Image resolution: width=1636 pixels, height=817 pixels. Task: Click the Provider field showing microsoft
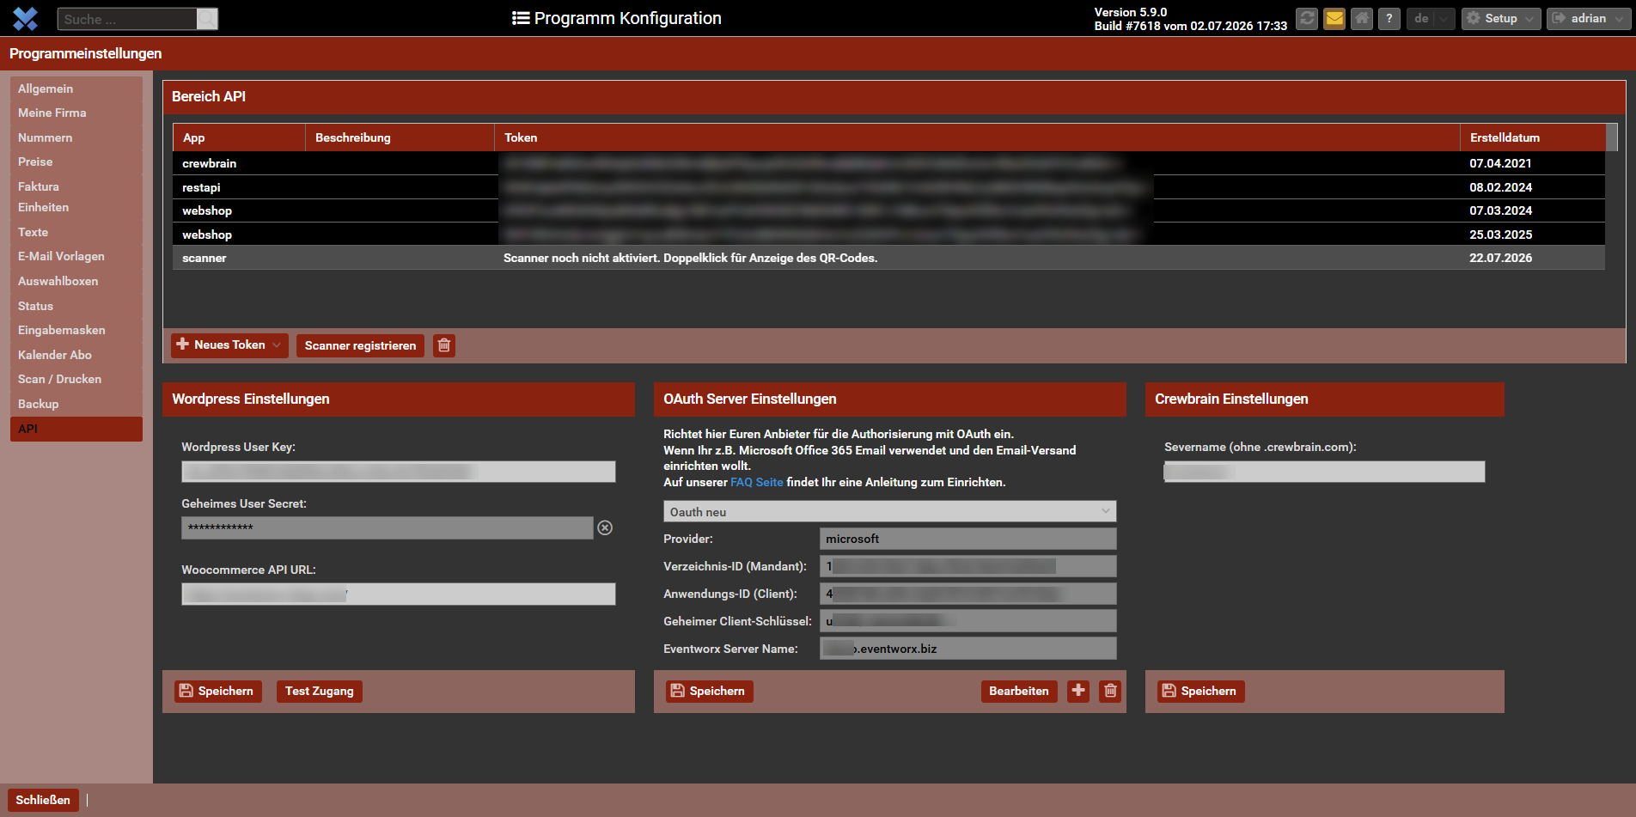[x=968, y=539]
